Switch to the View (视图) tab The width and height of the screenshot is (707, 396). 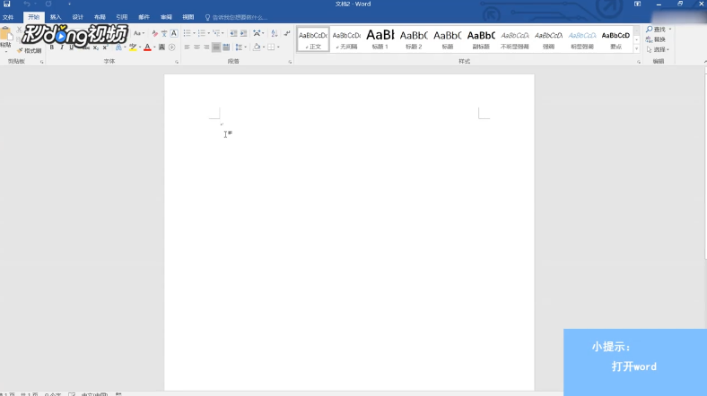coord(188,17)
